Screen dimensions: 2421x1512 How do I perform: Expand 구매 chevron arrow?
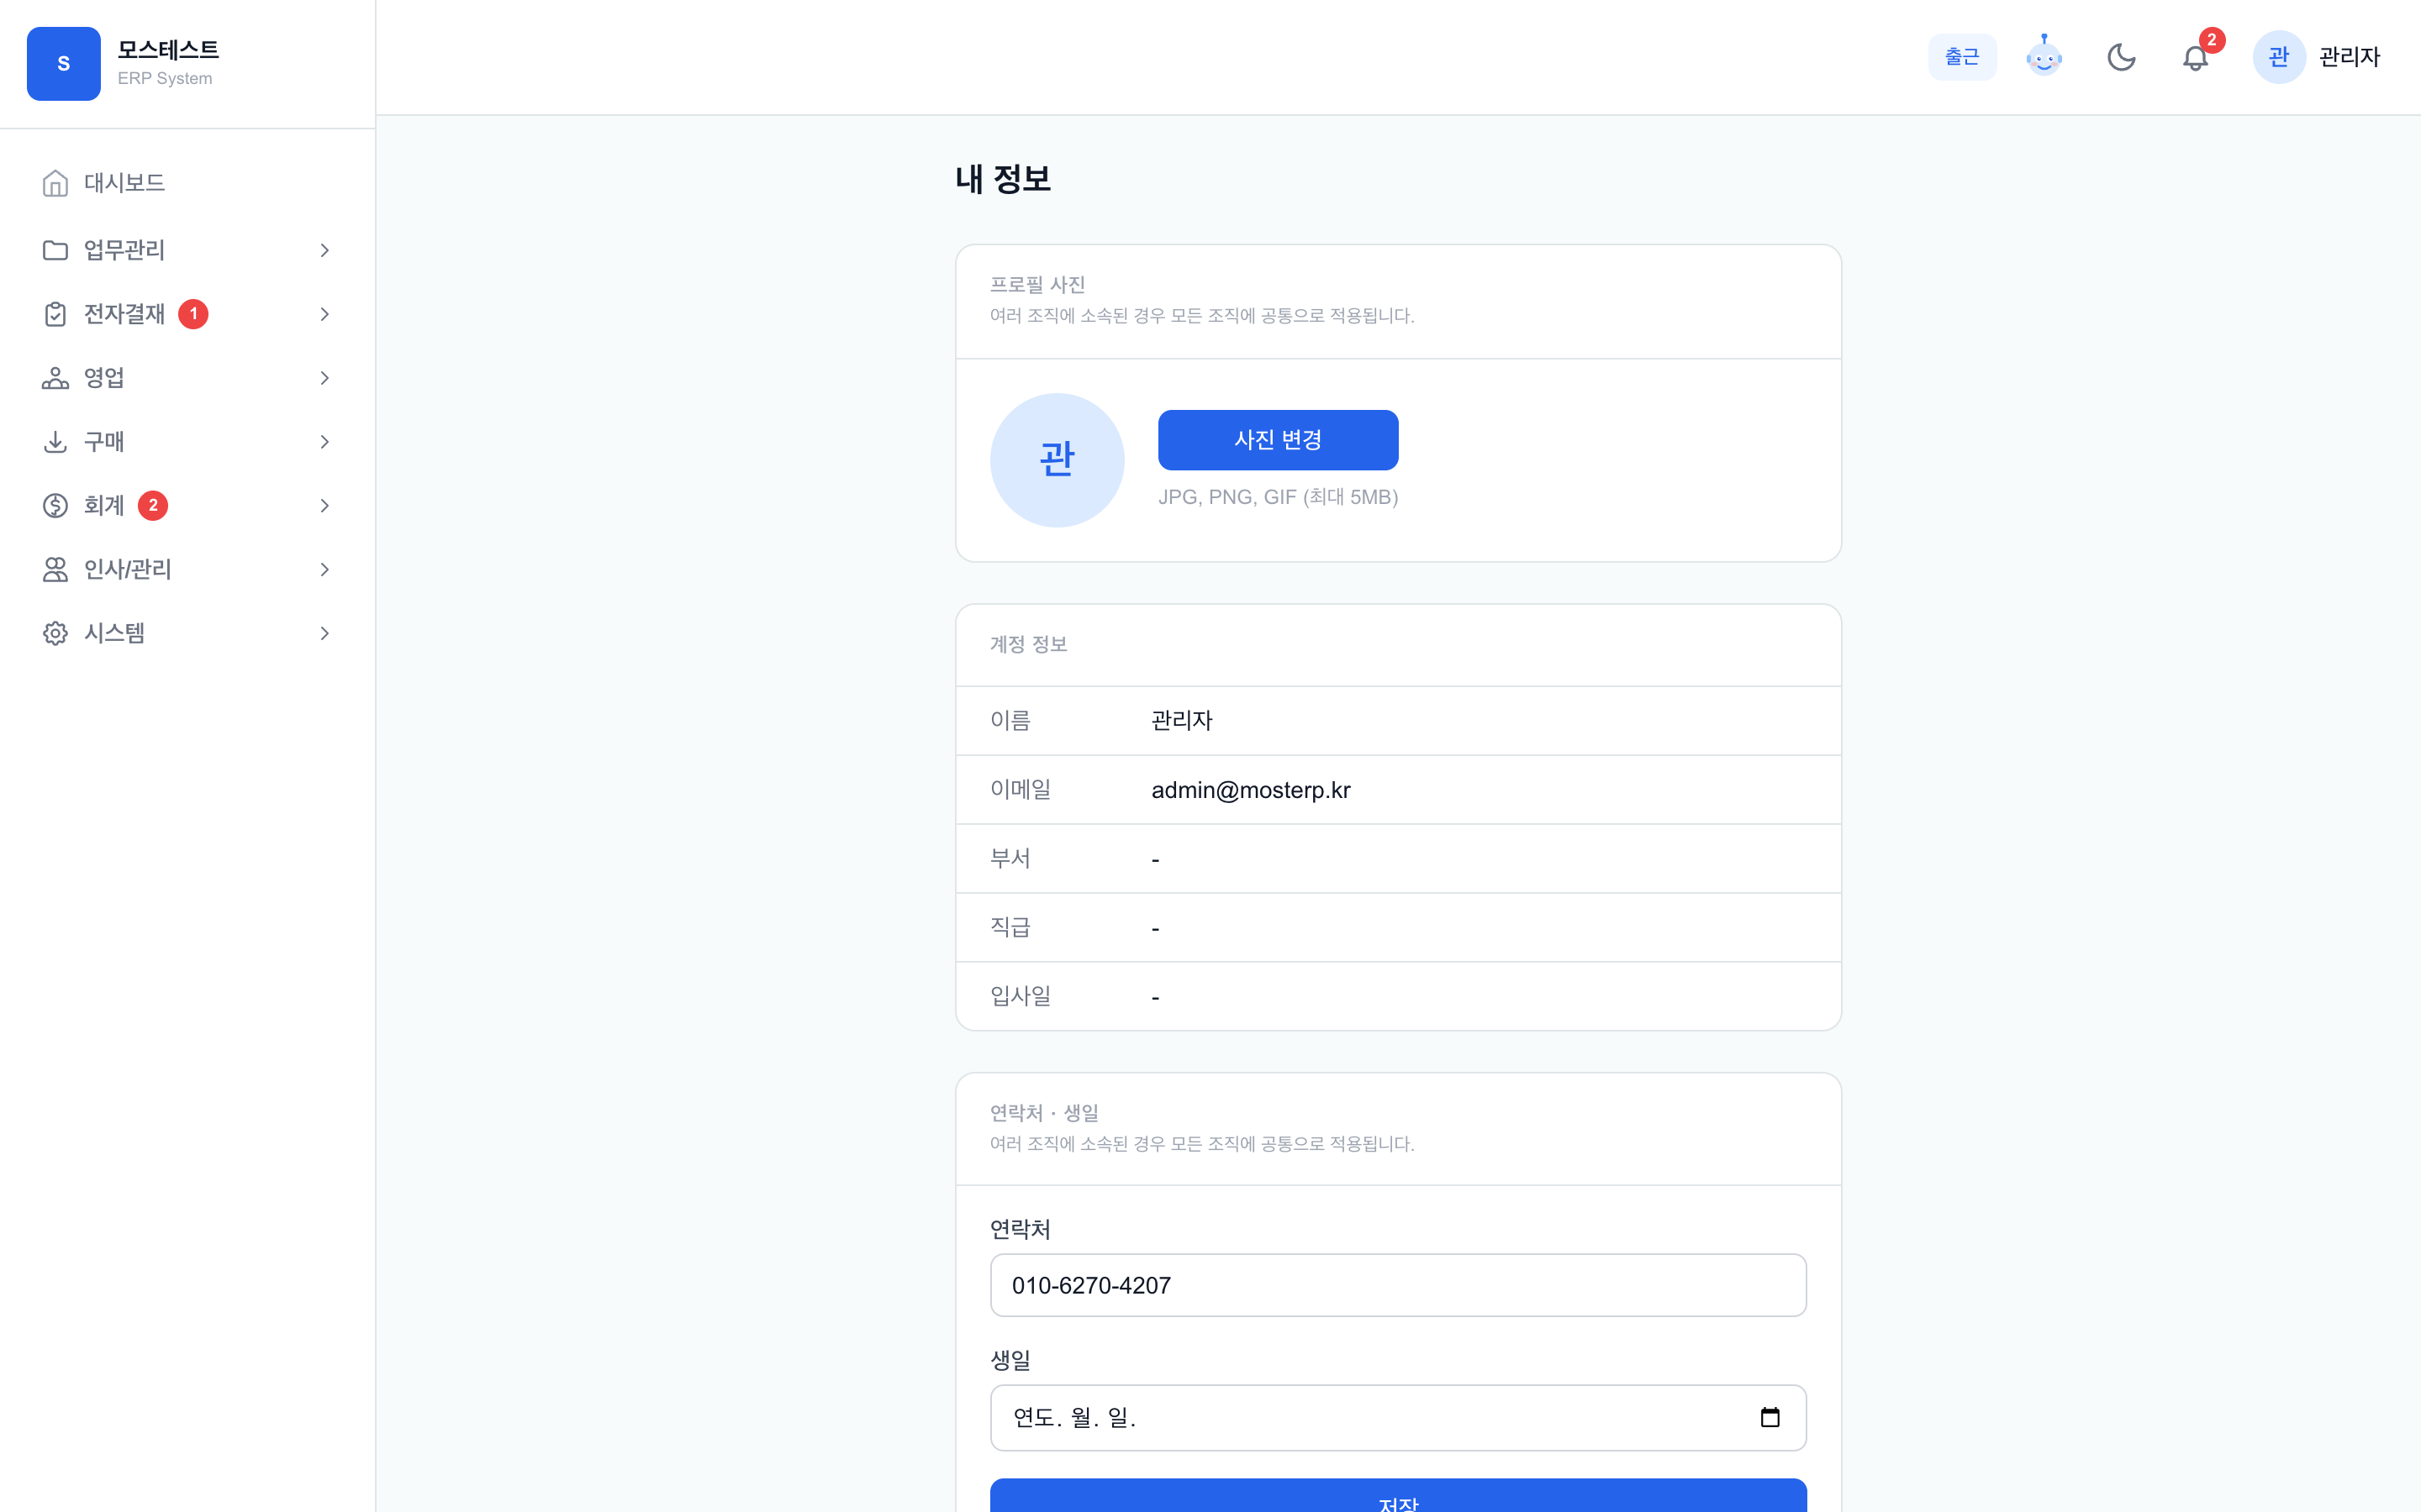324,442
